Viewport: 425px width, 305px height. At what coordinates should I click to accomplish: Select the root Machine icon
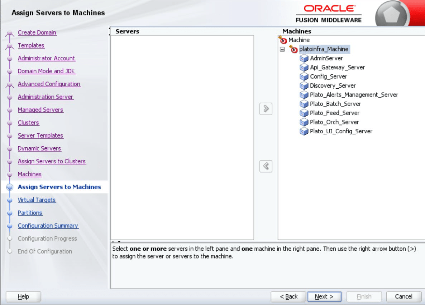pos(283,40)
